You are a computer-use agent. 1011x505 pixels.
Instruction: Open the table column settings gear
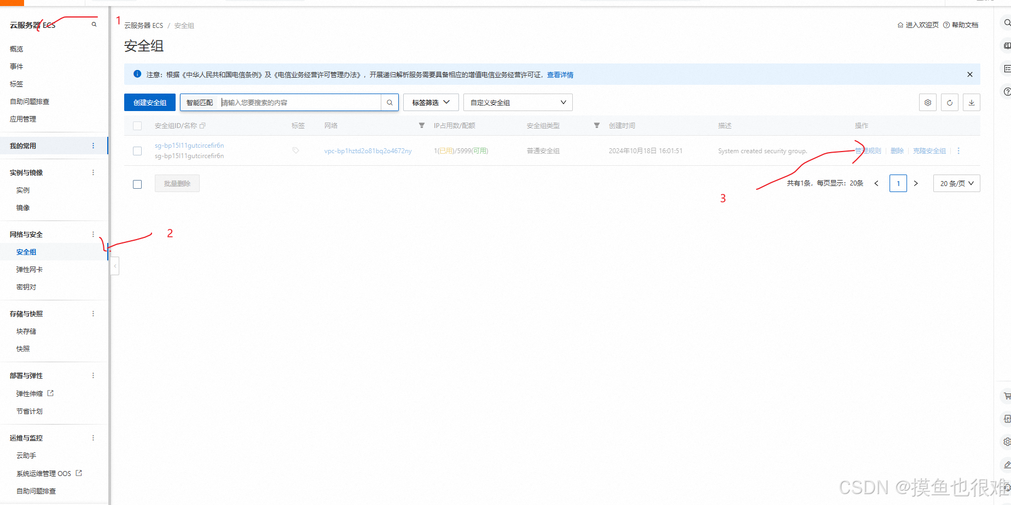click(x=928, y=102)
